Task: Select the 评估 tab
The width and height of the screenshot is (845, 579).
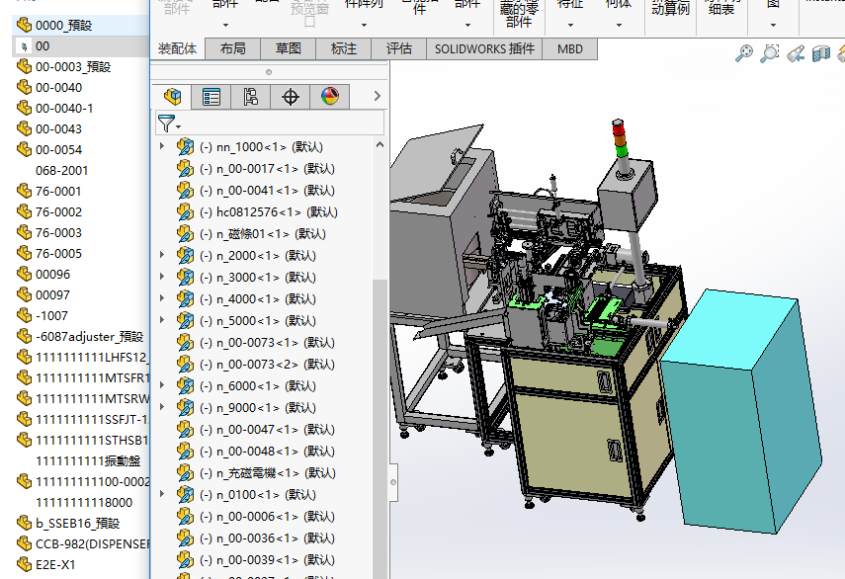Action: [x=398, y=48]
